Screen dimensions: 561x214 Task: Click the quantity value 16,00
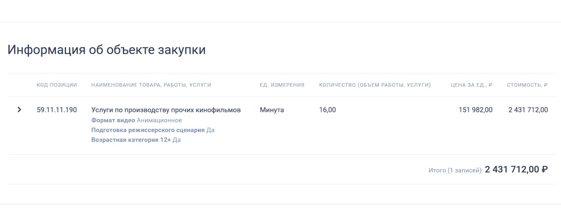[x=327, y=110]
